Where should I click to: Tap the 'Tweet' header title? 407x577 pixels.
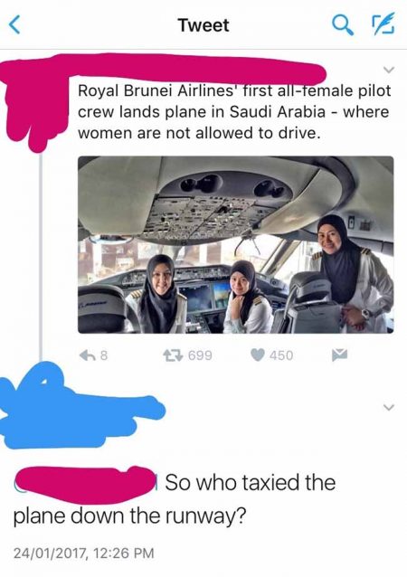tap(203, 25)
